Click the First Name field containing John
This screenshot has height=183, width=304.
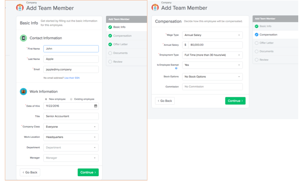[71, 49]
